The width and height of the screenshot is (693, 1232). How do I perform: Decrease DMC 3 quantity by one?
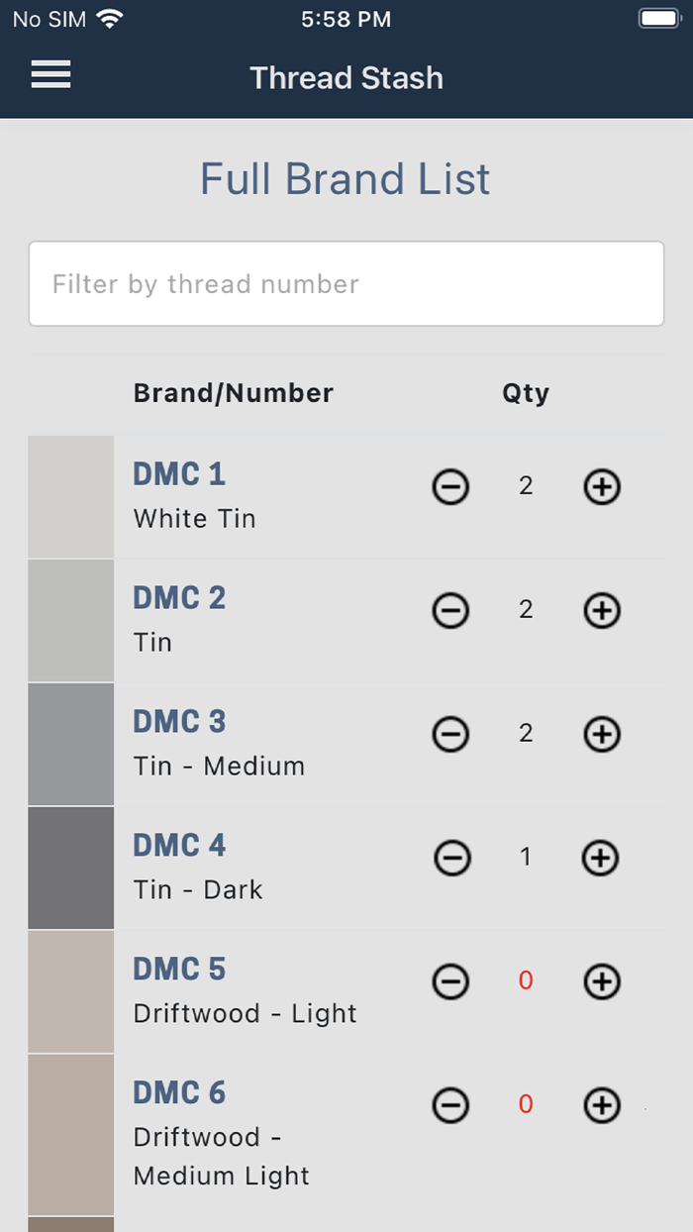point(450,734)
